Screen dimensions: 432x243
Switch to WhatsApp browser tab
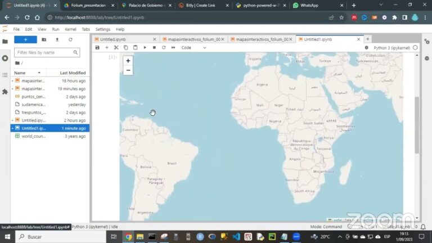(x=318, y=5)
